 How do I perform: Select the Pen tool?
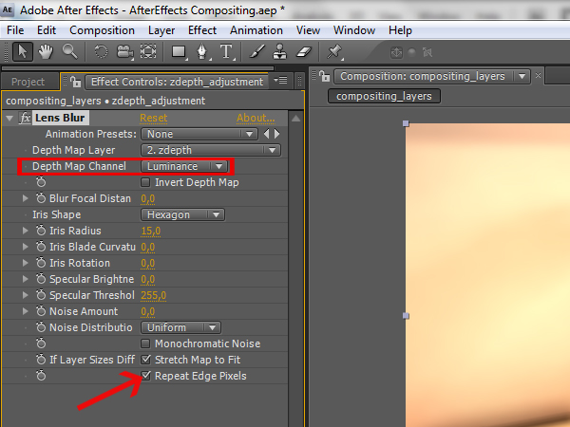click(203, 51)
